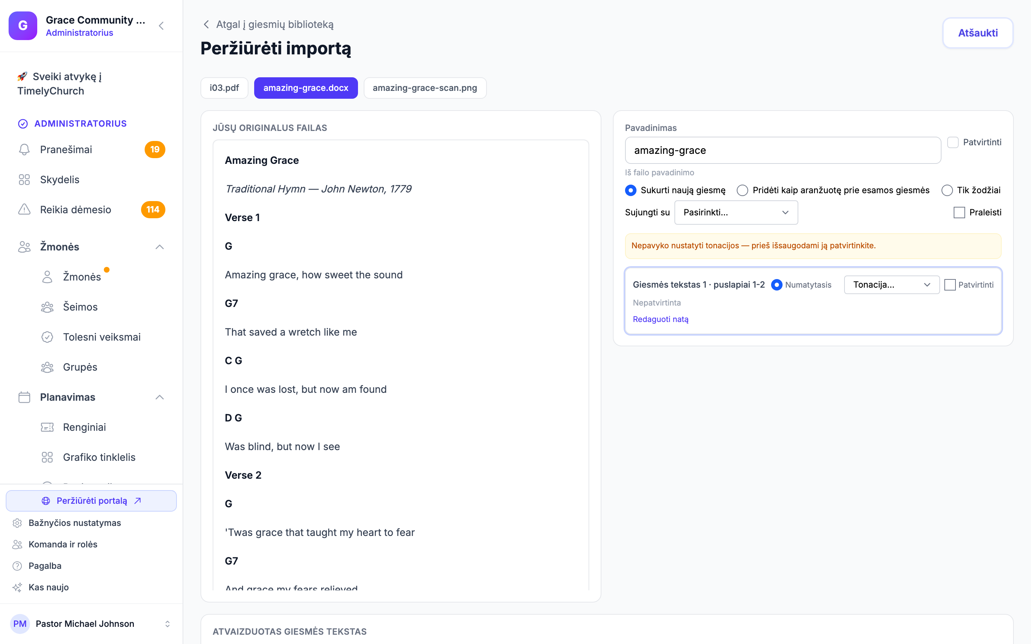Click the Pagalba question mark icon
Screen dimensions: 1031x644
pyautogui.click(x=17, y=566)
